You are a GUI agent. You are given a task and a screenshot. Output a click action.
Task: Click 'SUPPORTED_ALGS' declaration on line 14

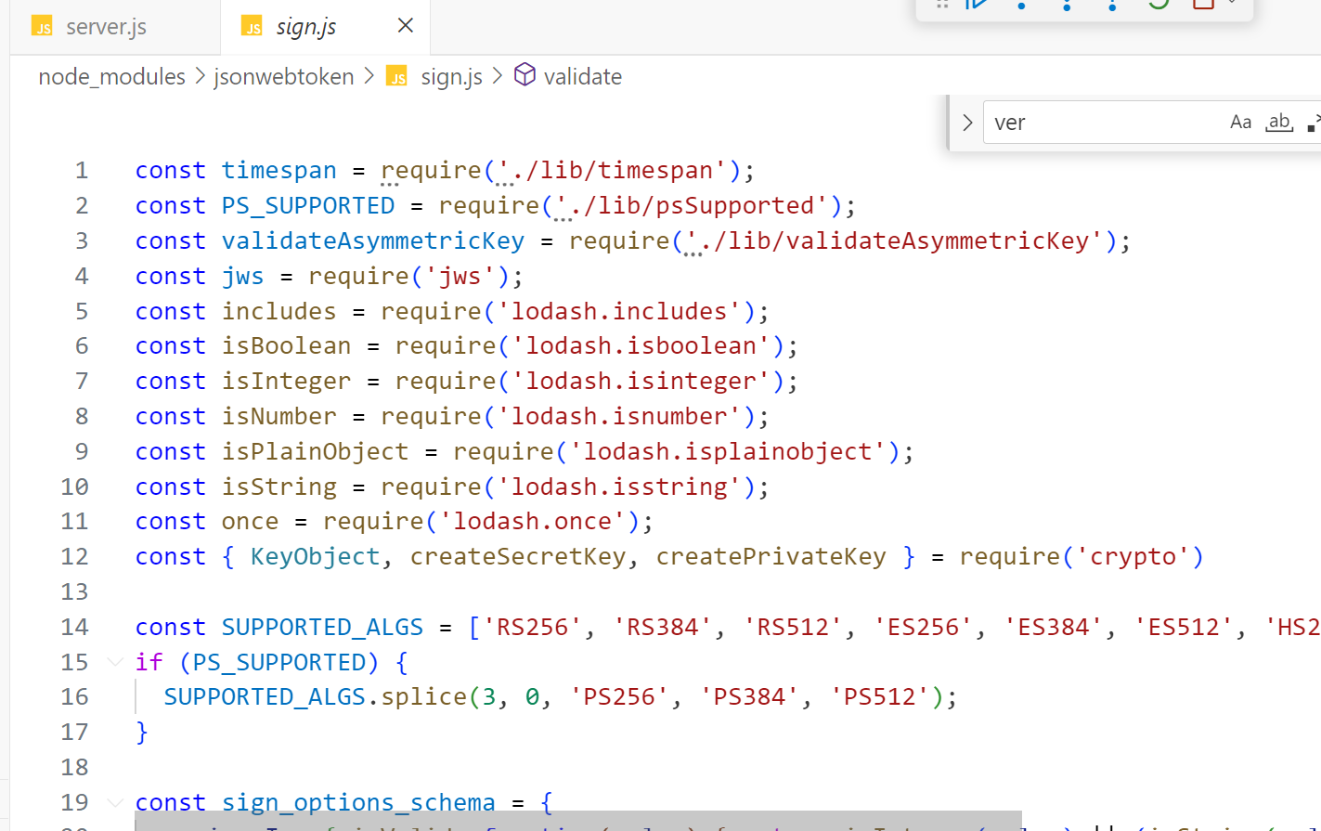(322, 628)
